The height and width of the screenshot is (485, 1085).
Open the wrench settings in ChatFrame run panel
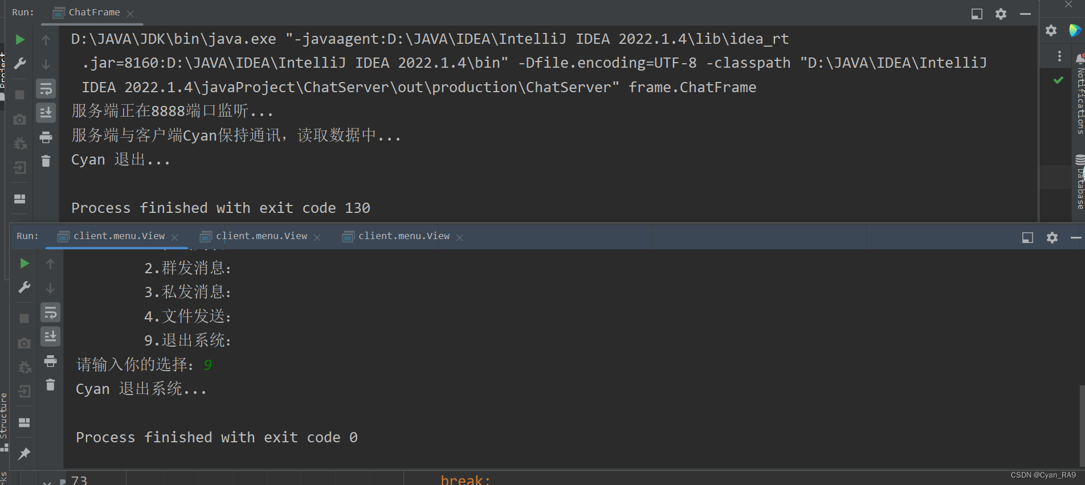20,63
